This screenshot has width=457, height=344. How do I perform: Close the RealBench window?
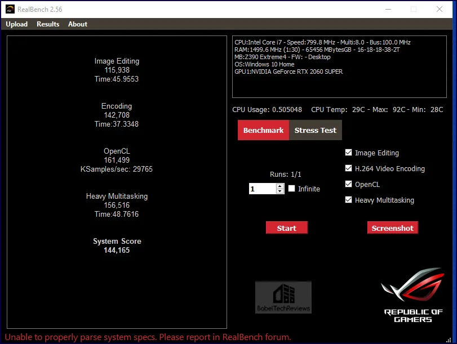point(440,10)
